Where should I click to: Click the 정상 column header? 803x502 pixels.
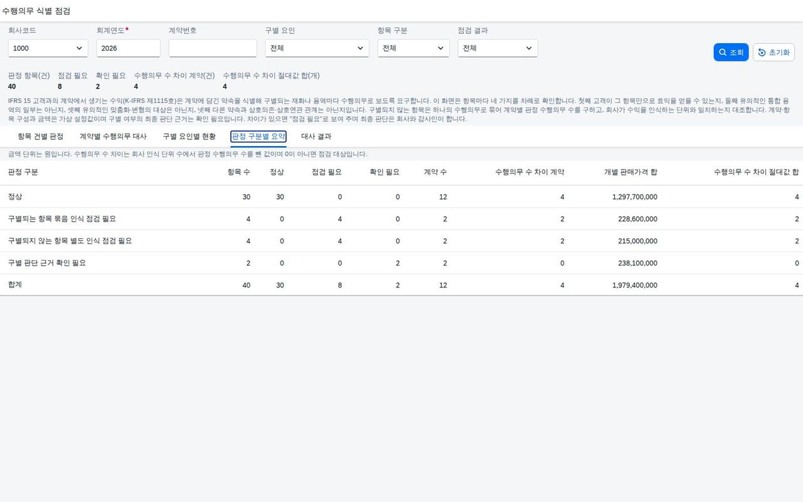click(x=277, y=172)
